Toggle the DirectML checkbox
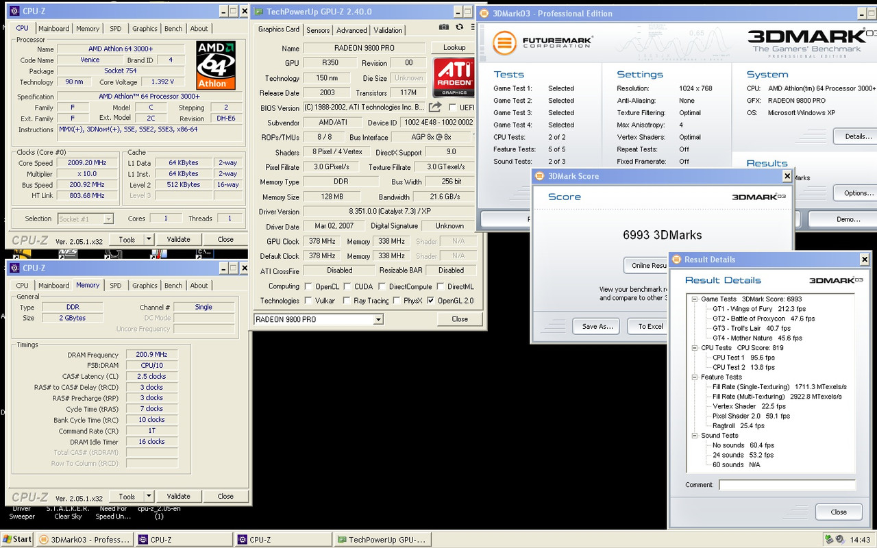877x548 pixels. [x=441, y=286]
